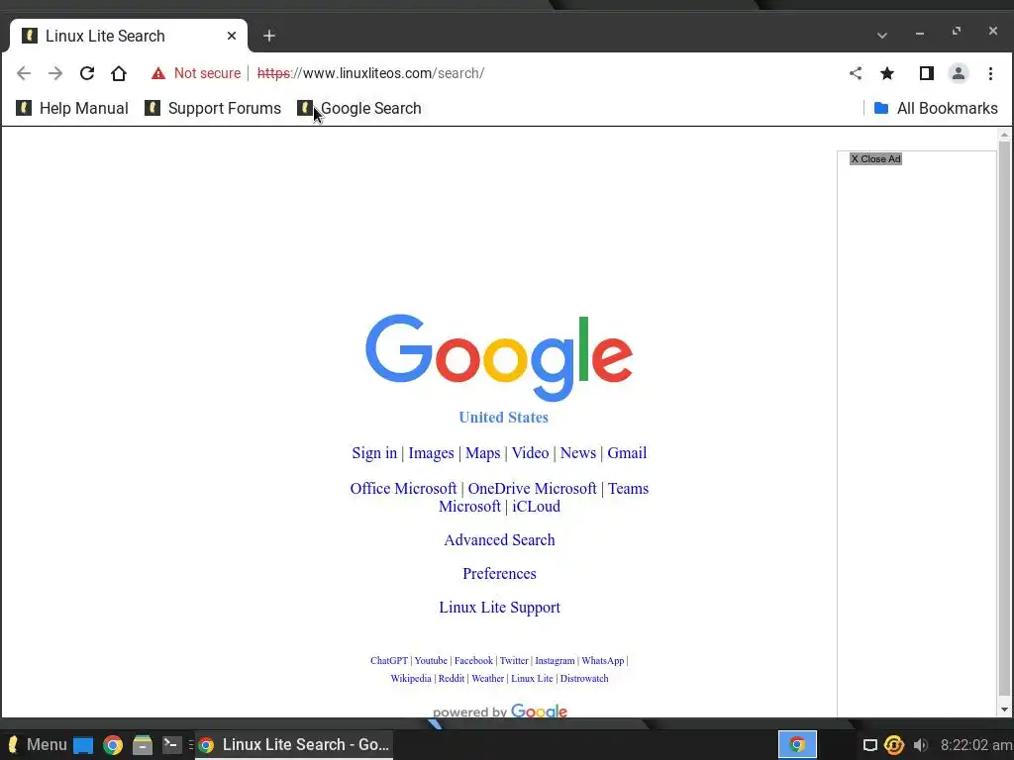
Task: Go forward in browser history
Action: pyautogui.click(x=55, y=73)
